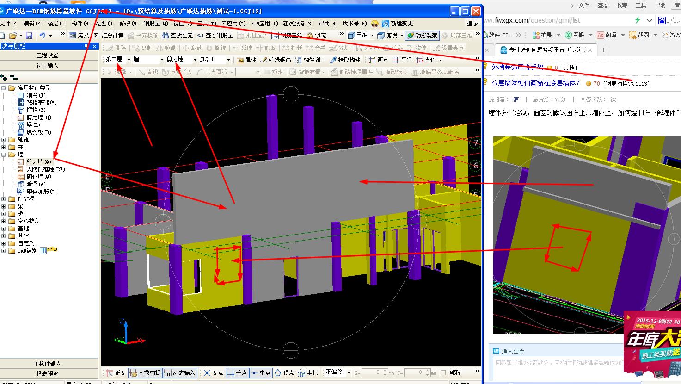
Task: Expand the 梁 tree folder
Action: click(4, 206)
